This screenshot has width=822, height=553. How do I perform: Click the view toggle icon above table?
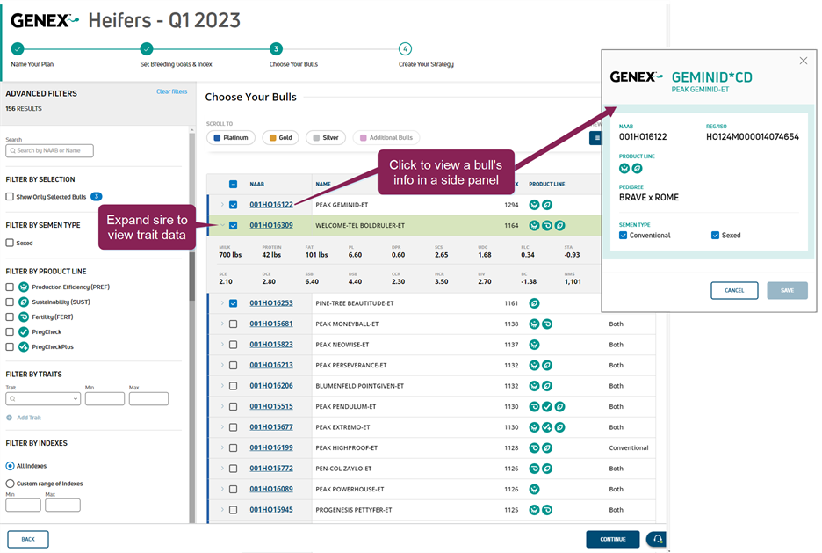(x=595, y=138)
